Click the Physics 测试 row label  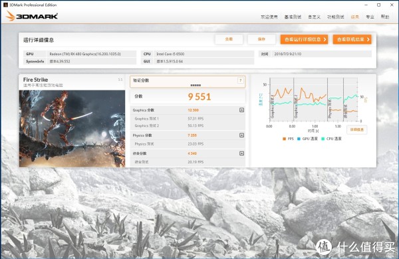pyautogui.click(x=144, y=144)
